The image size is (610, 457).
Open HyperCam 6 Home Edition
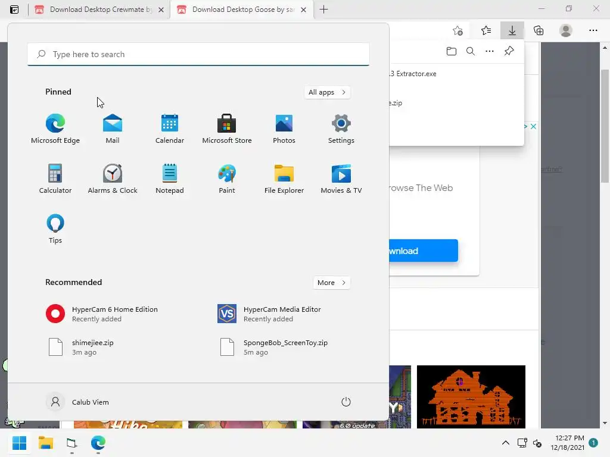pos(103,314)
